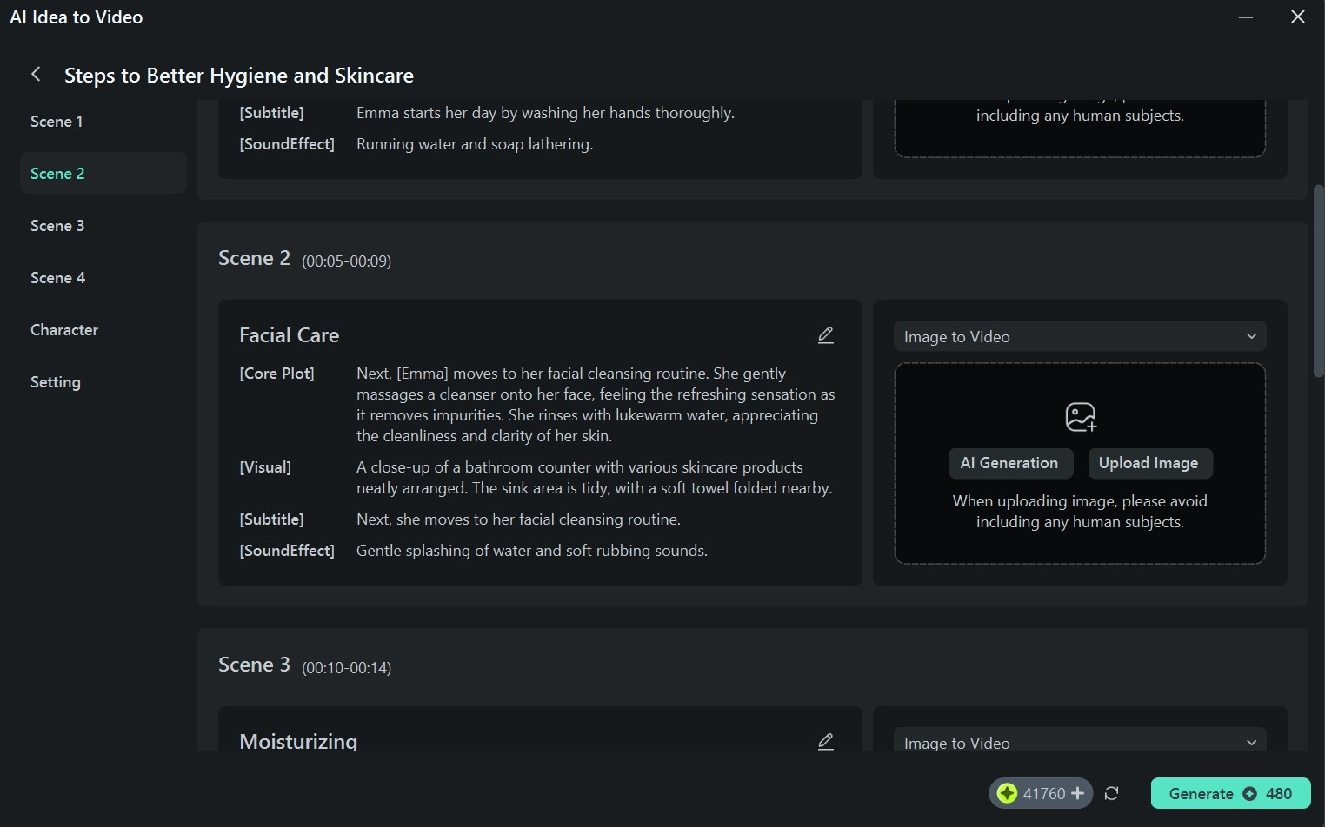The width and height of the screenshot is (1325, 827).
Task: Click sound effect text 'Gentle splashing of water'
Action: tap(532, 551)
